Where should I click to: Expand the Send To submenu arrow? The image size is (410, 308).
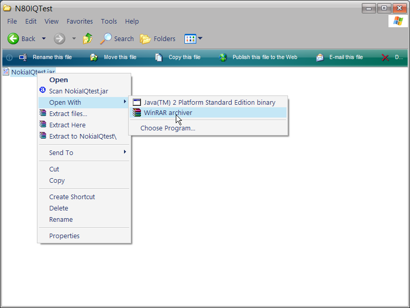[125, 152]
